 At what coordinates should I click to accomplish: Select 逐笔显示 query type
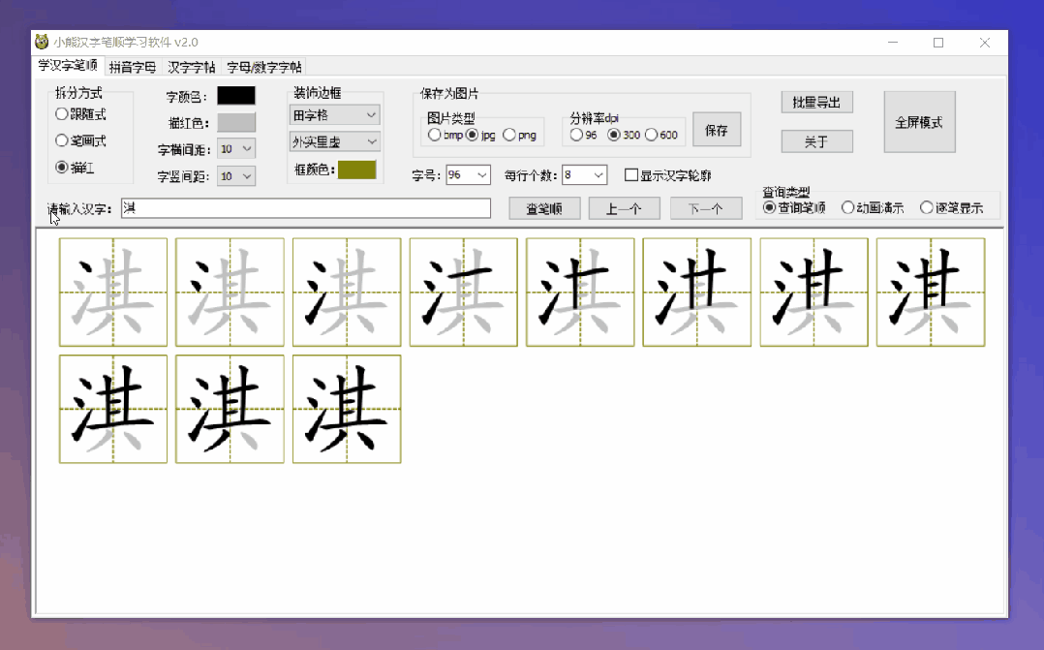point(951,207)
